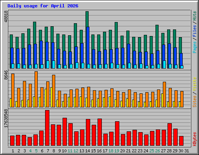Select the day 10 label on x-axis
The height and width of the screenshot is (155, 199).
(64, 151)
